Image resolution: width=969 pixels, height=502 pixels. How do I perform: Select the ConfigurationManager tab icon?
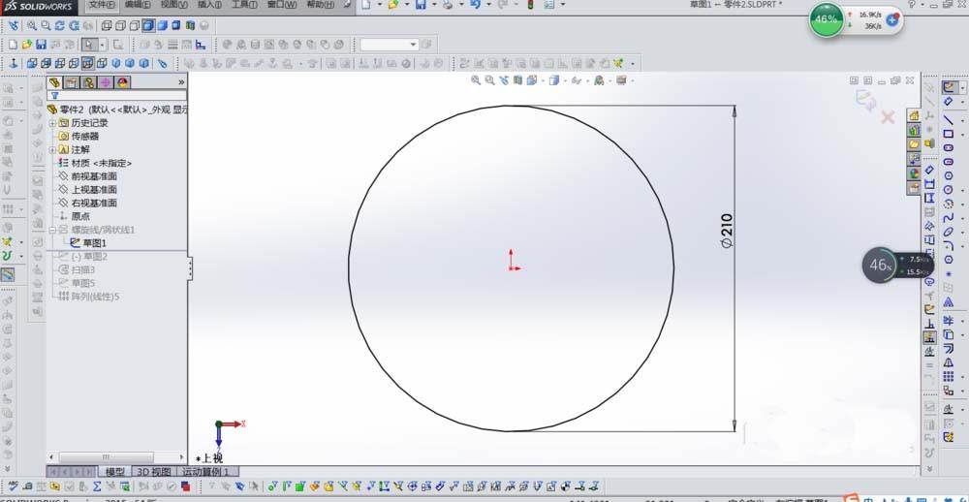[89, 82]
